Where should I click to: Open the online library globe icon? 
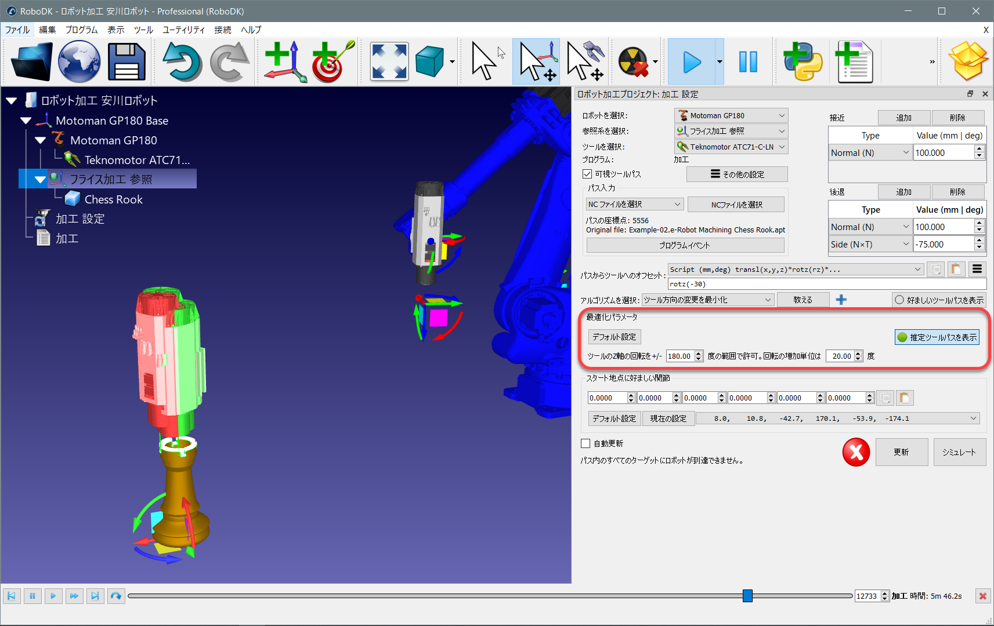[x=79, y=61]
